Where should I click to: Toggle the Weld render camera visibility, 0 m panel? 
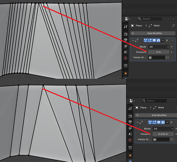(x=158, y=40)
